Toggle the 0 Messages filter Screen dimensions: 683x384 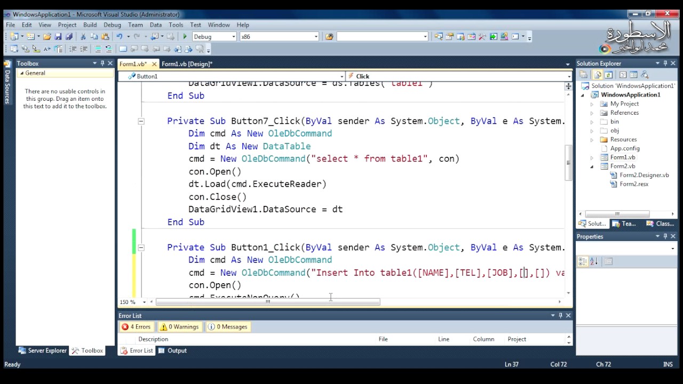[x=228, y=327]
